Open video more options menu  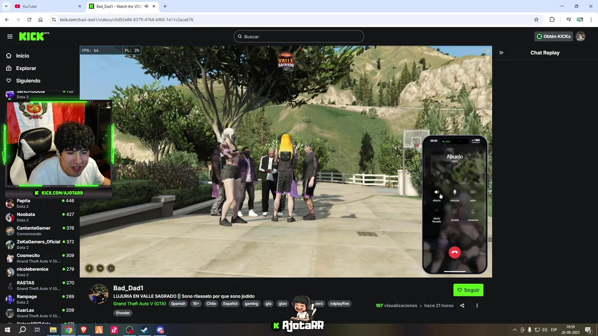[477, 306]
